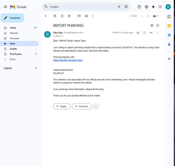Image resolution: width=175 pixels, height=166 pixels.
Task: Reply using the header arrow icon
Action: pos(151,33)
